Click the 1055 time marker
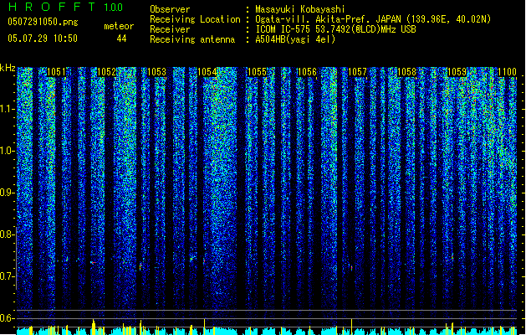The width and height of the screenshot is (526, 335). pos(257,72)
